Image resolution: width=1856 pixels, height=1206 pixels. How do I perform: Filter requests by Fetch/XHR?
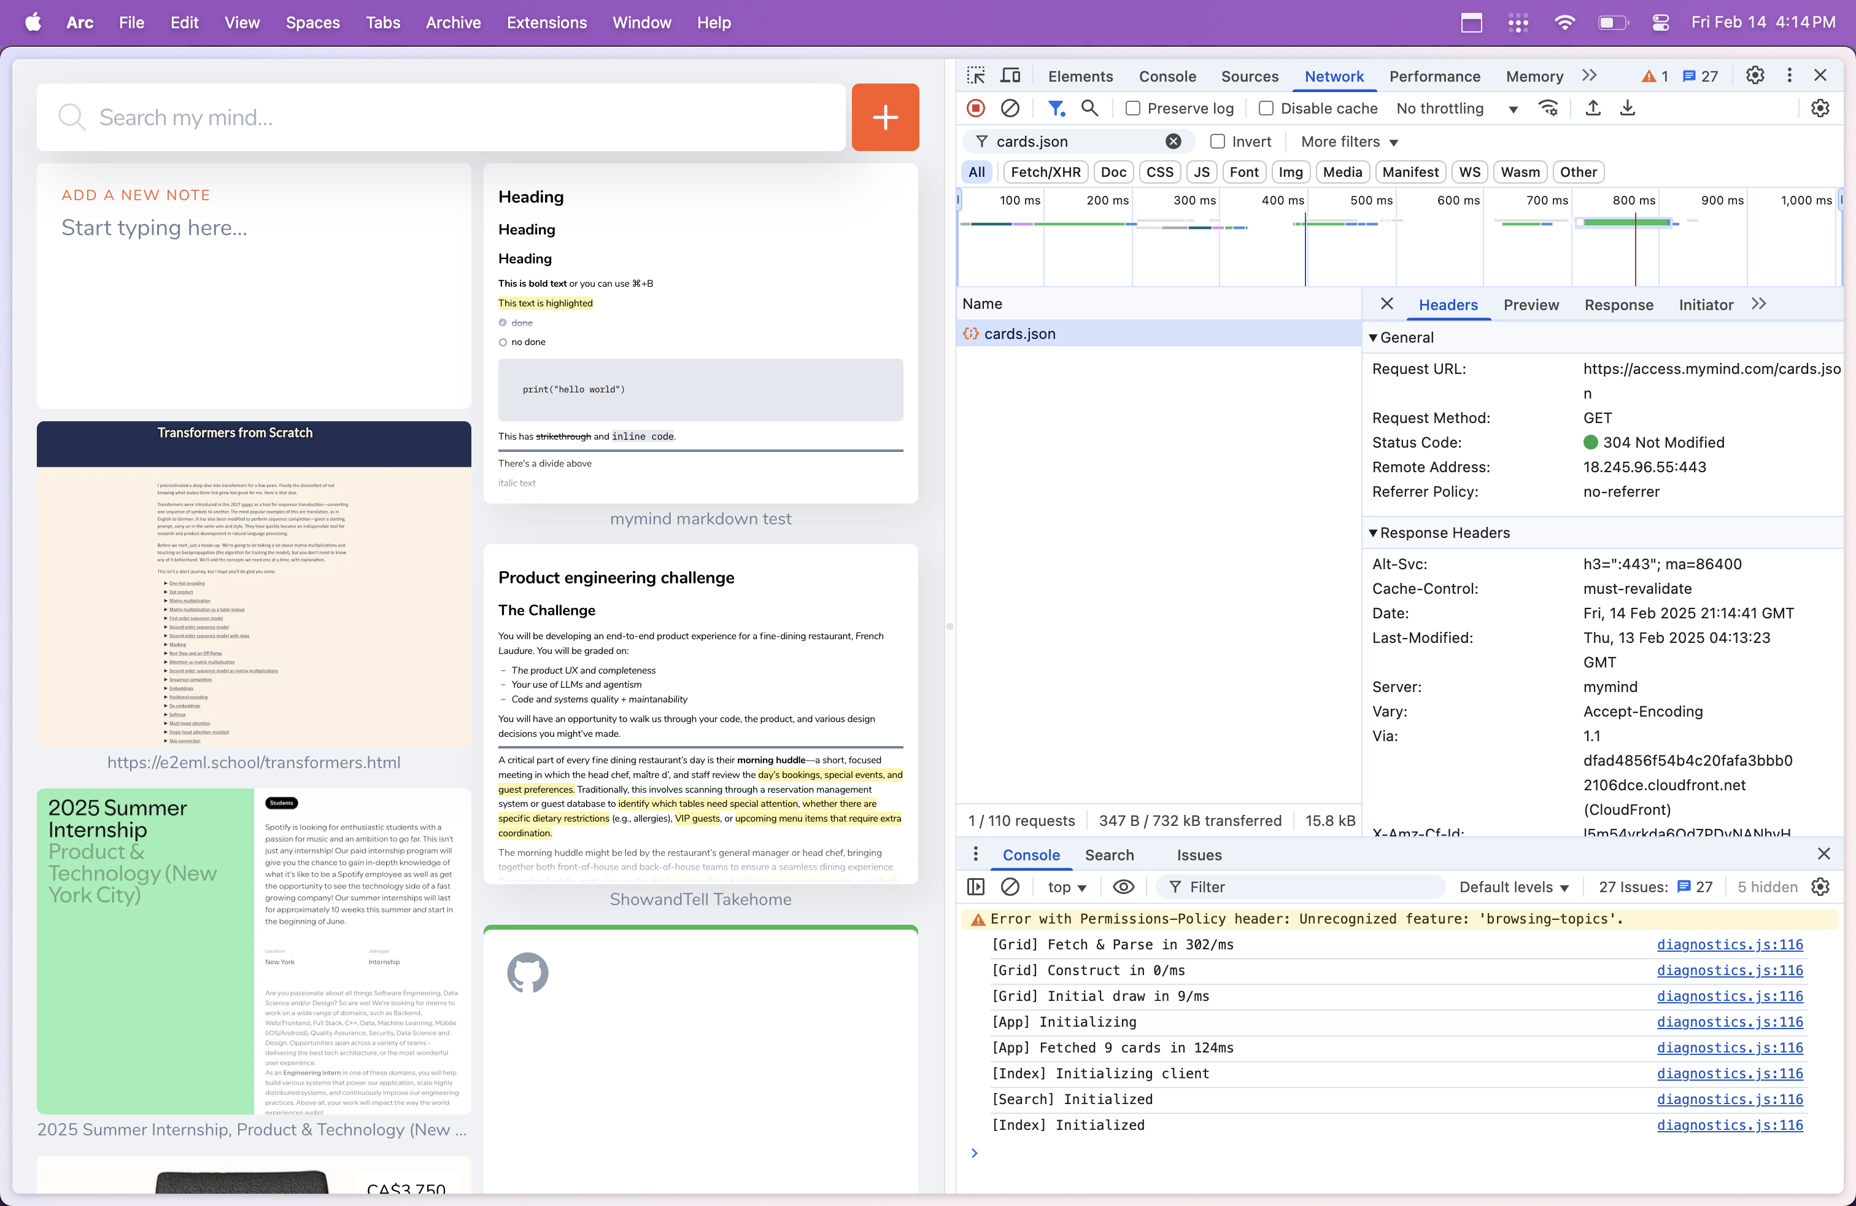click(x=1045, y=171)
